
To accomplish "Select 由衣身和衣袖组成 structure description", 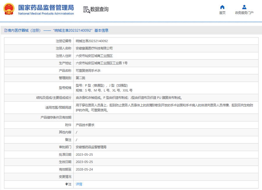I will click(129, 98).
